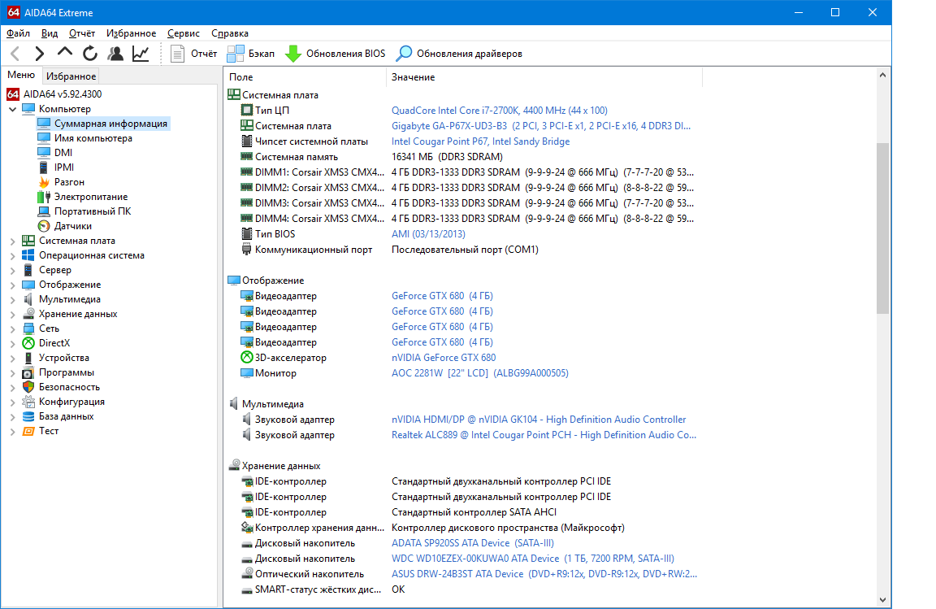Click Обновления BIOS with the green arrow

(x=335, y=54)
